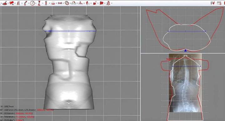Select the oval rotation tool icon
This screenshot has height=121, width=225.
click(x=67, y=3)
